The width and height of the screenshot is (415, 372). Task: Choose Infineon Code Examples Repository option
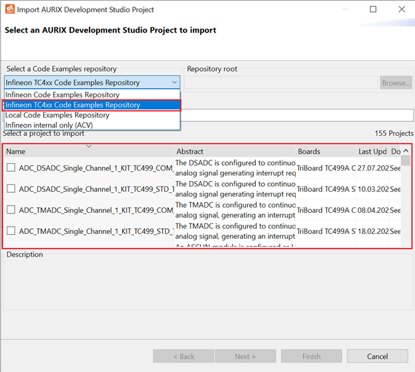(92, 95)
